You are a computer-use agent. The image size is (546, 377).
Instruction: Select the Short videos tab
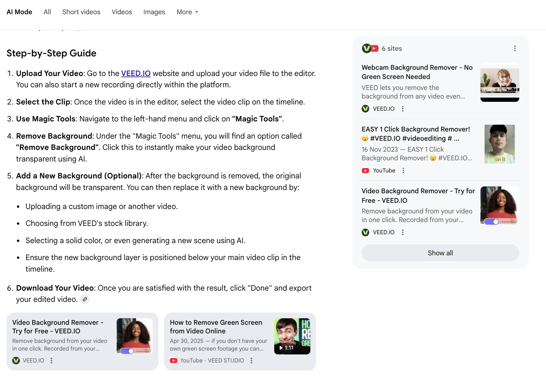(x=81, y=12)
